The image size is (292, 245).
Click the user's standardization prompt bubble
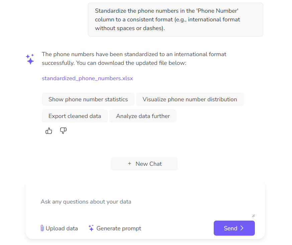point(175,19)
